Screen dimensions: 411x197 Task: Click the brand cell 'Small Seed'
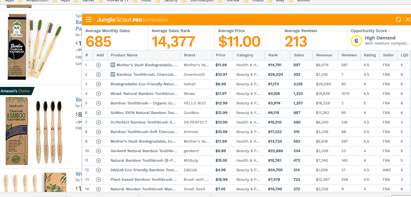[x=194, y=189]
